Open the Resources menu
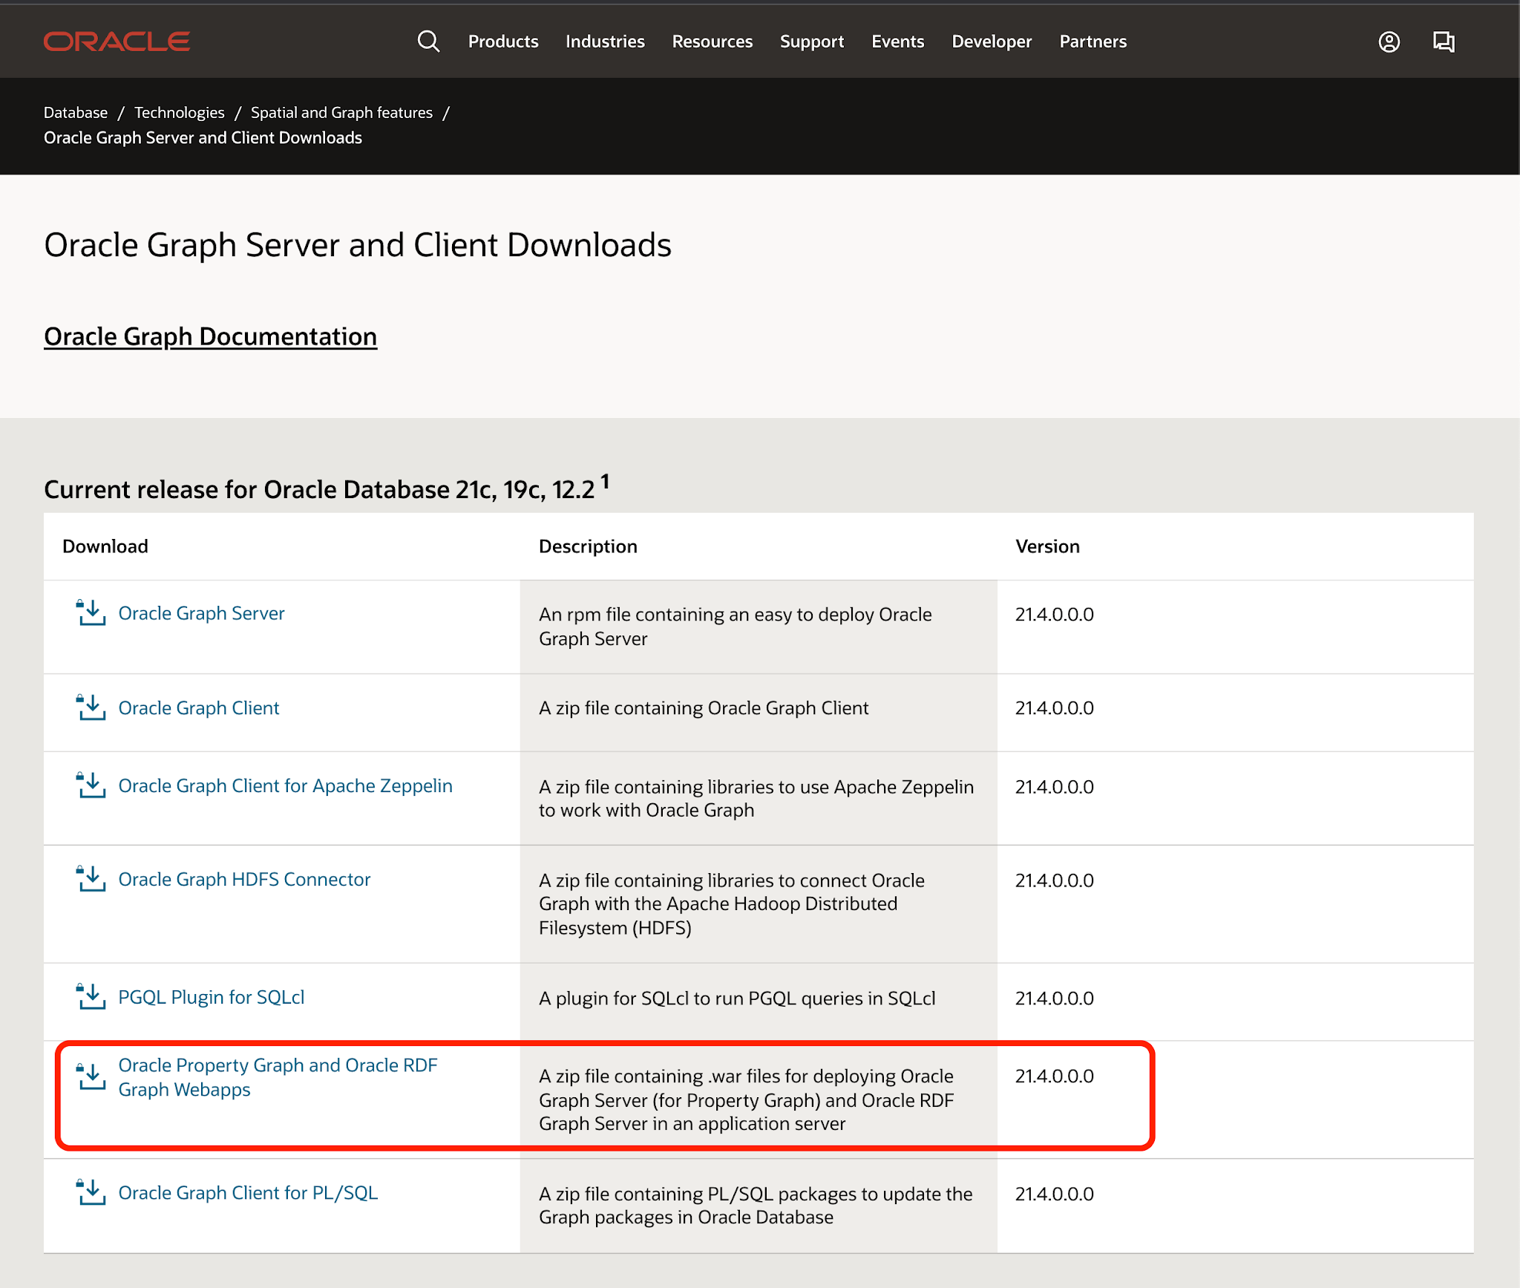Image resolution: width=1520 pixels, height=1288 pixels. click(x=712, y=42)
